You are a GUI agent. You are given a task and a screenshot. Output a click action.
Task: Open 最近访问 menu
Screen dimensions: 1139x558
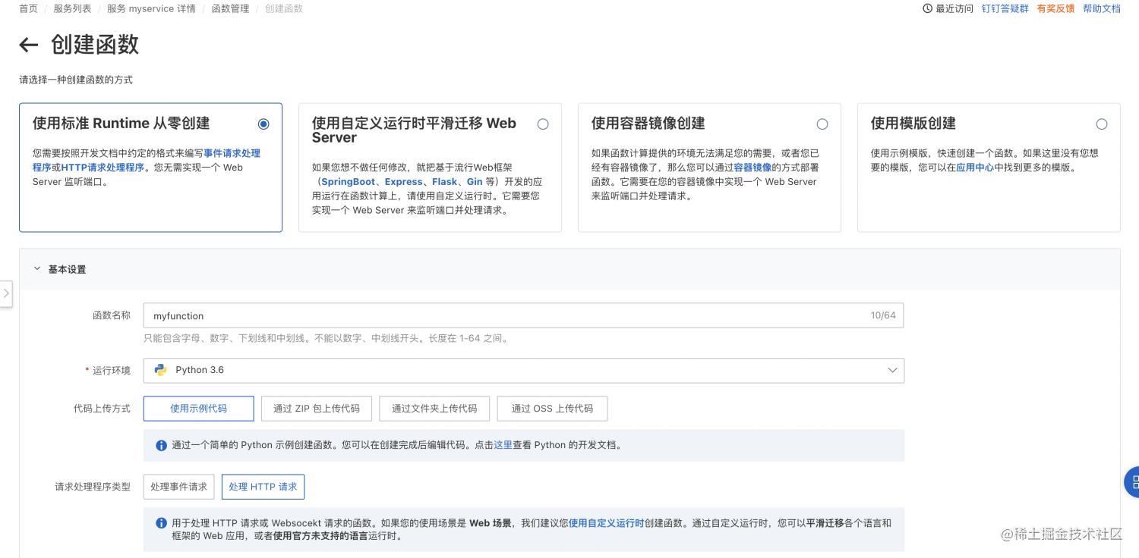tap(948, 8)
